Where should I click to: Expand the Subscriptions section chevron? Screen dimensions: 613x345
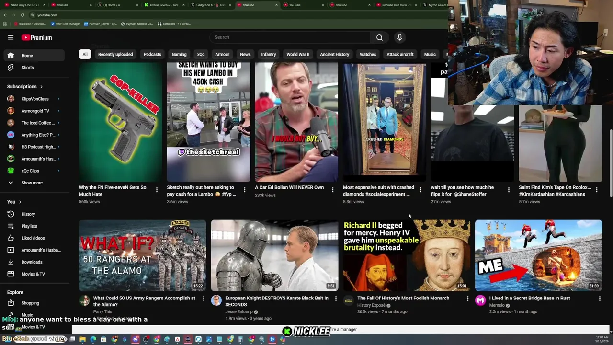click(41, 87)
